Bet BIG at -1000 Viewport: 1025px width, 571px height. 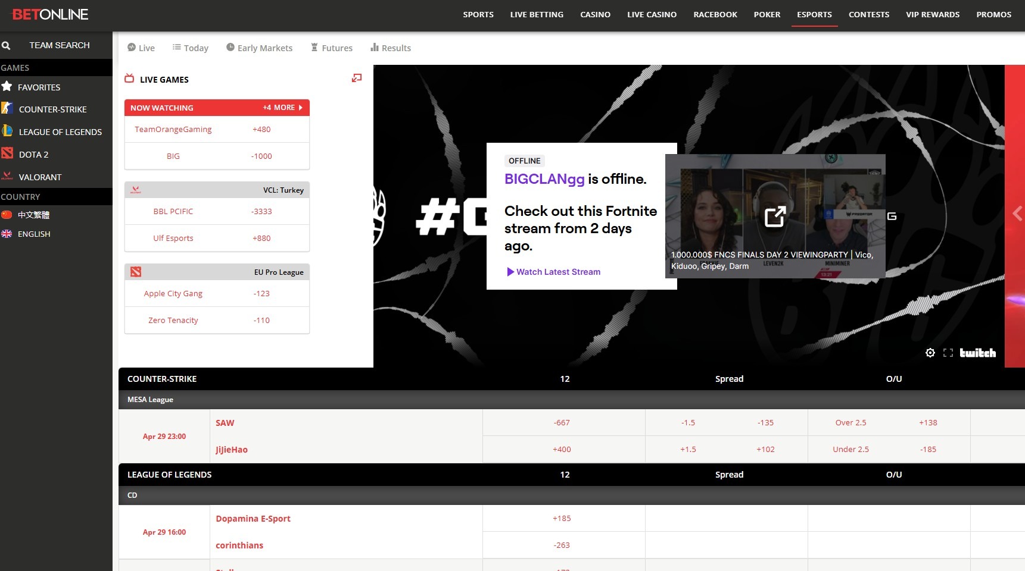point(261,156)
